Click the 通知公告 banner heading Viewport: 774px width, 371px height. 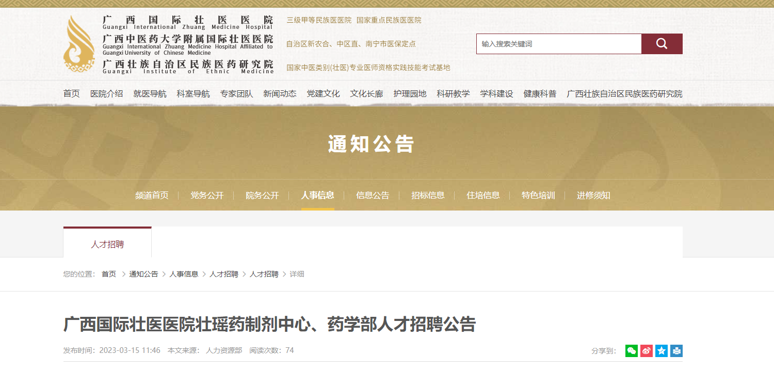point(372,144)
